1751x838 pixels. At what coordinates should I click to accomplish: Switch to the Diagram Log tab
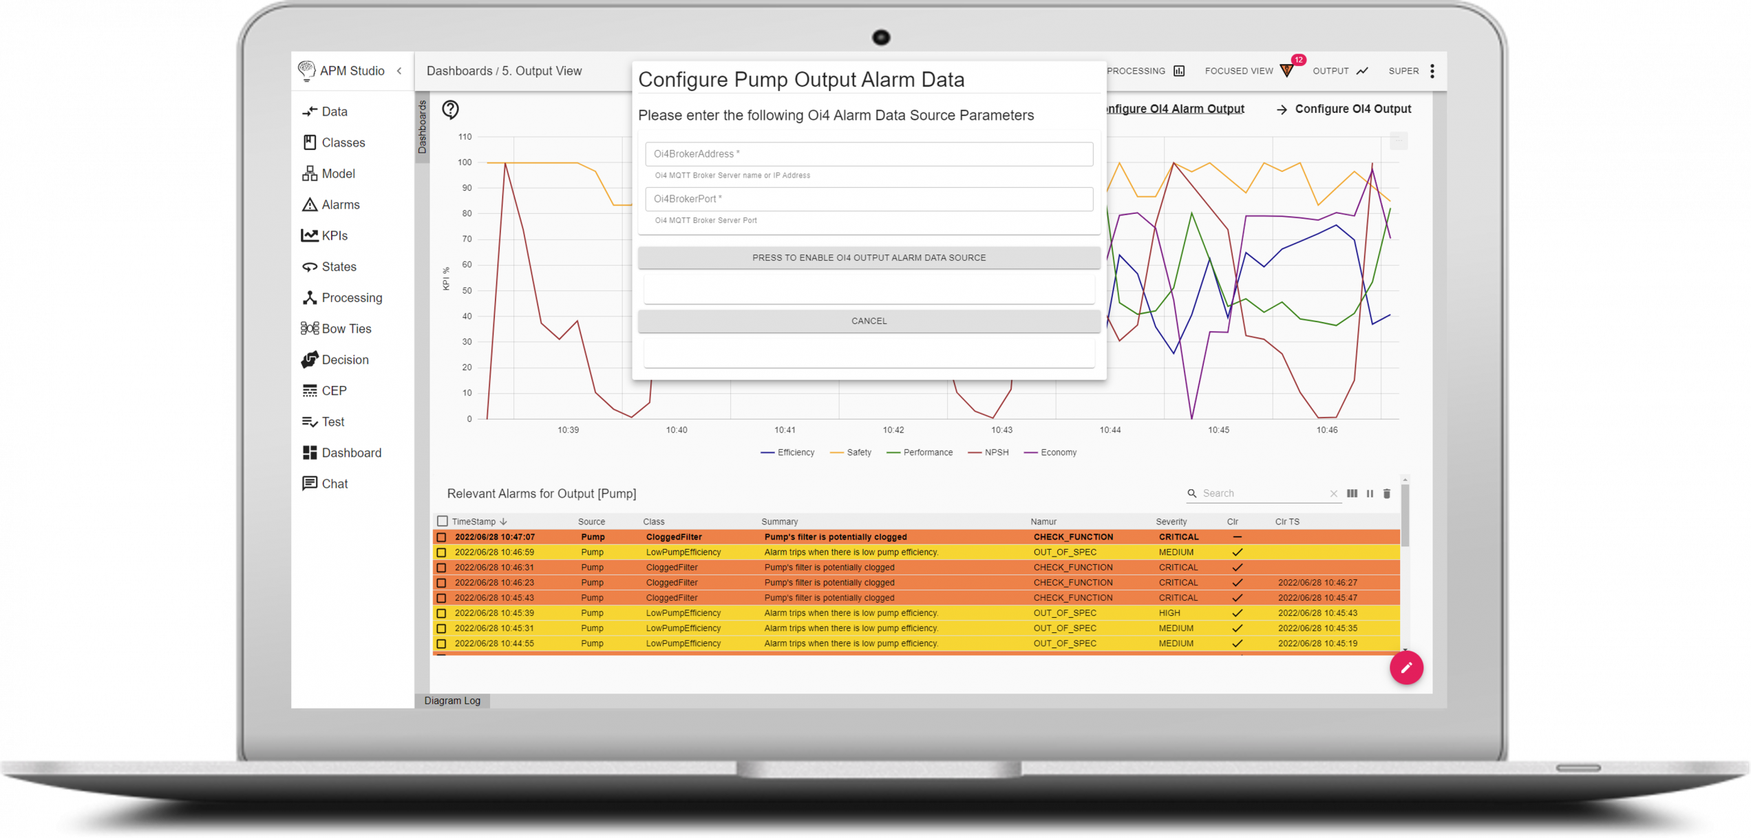(x=452, y=700)
